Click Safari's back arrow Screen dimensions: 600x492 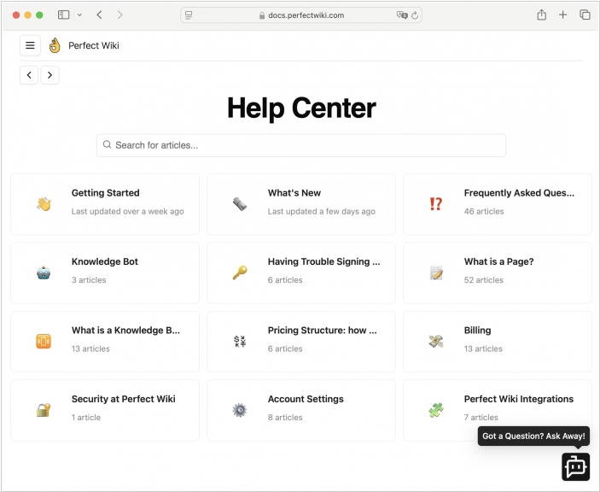[100, 15]
